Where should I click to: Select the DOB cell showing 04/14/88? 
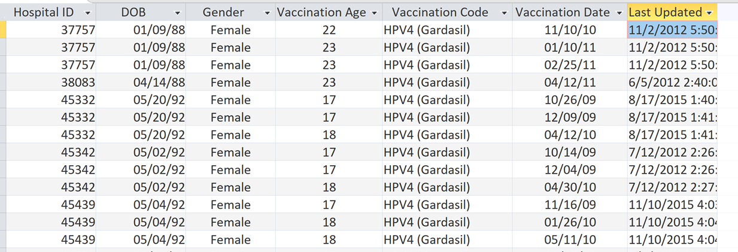point(161,83)
